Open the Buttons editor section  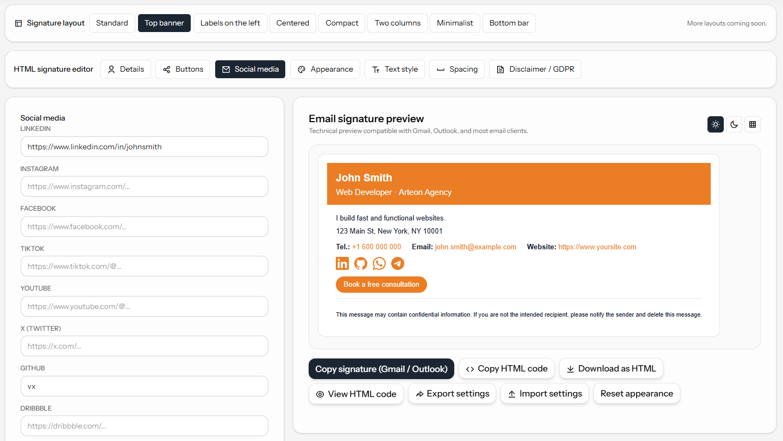click(183, 69)
